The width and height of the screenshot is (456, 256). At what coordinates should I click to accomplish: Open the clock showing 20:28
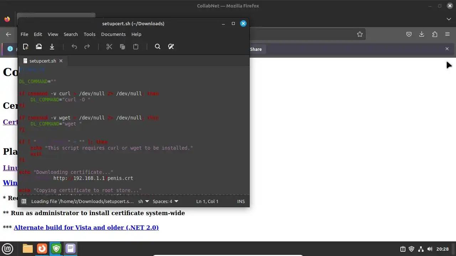point(442,249)
